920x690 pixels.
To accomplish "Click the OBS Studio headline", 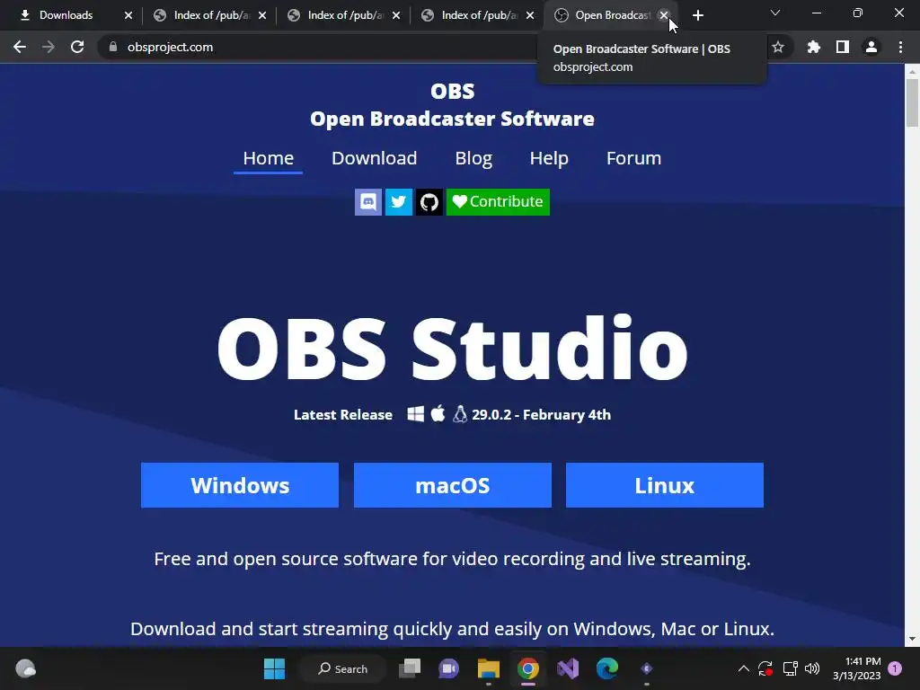I will [x=453, y=349].
